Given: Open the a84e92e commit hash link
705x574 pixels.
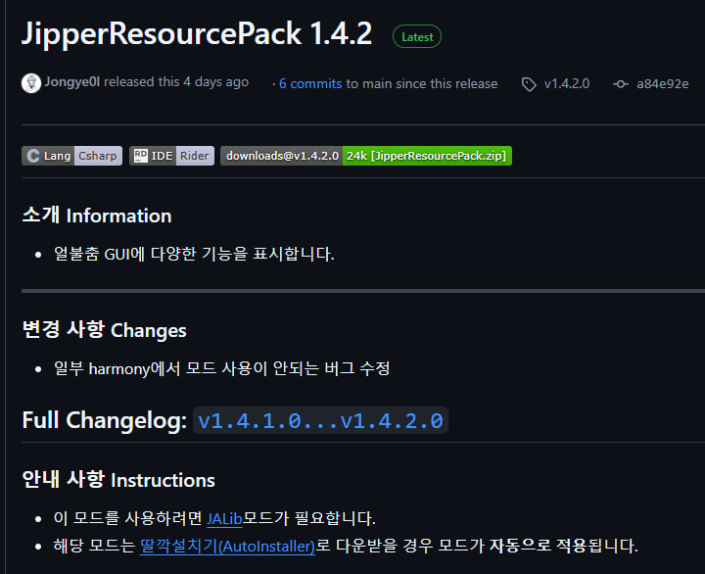Looking at the screenshot, I should 662,83.
